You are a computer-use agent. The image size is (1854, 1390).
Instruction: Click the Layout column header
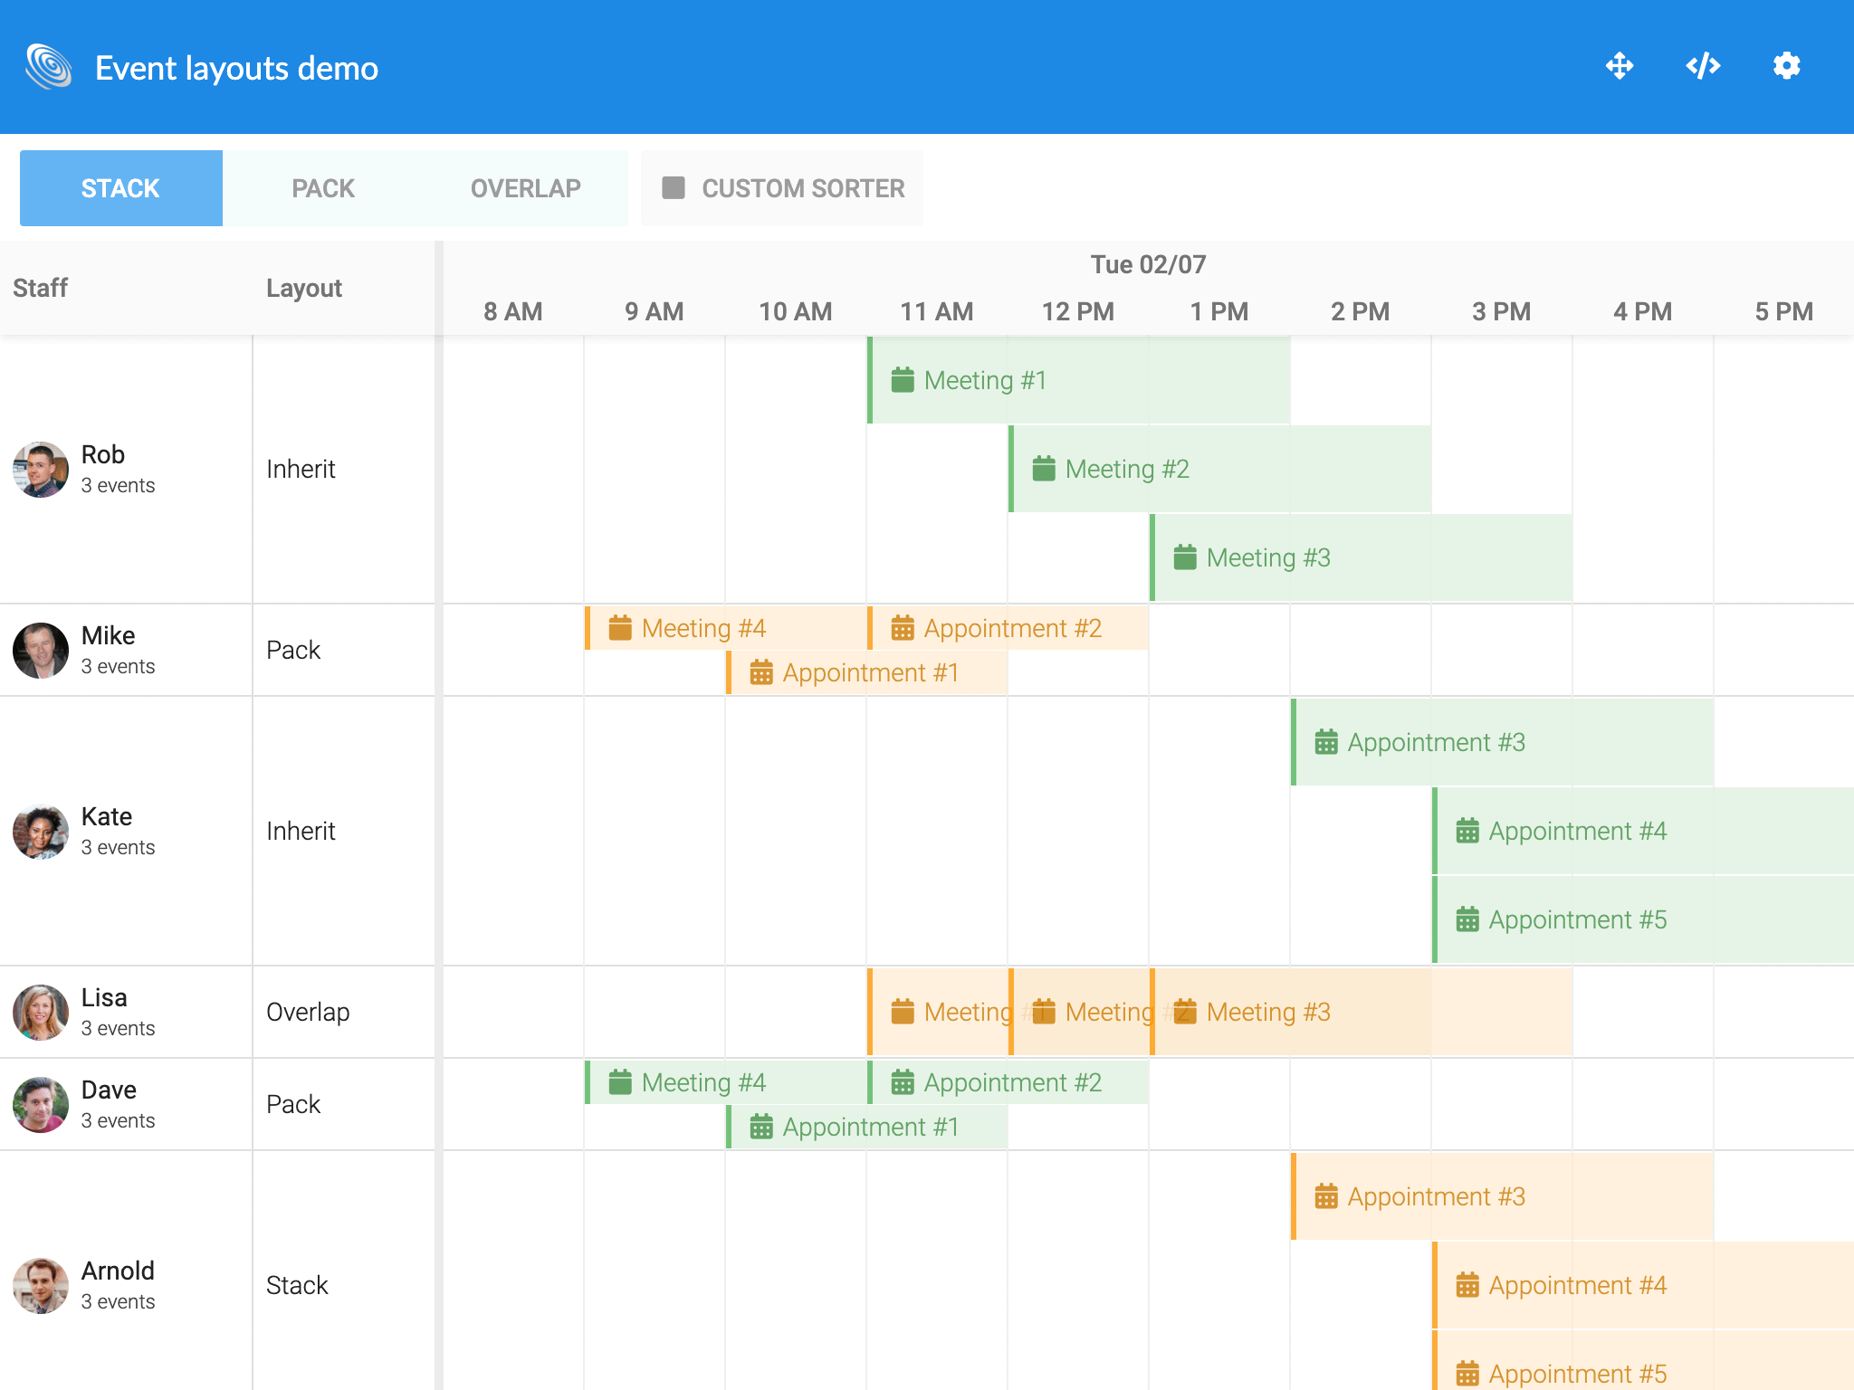304,288
